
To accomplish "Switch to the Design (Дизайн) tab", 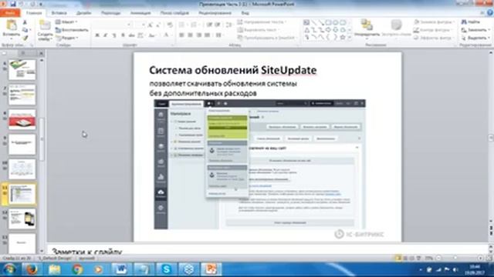I will pyautogui.click(x=84, y=13).
